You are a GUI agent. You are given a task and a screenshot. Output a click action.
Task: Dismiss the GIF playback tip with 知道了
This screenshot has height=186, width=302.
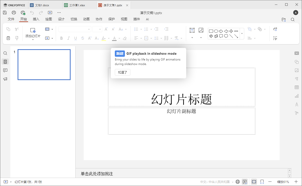point(122,72)
